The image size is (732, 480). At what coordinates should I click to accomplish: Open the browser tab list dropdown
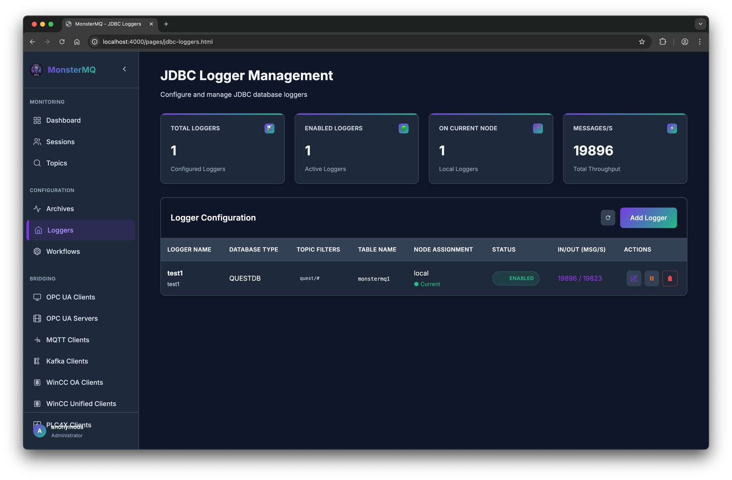click(x=700, y=24)
